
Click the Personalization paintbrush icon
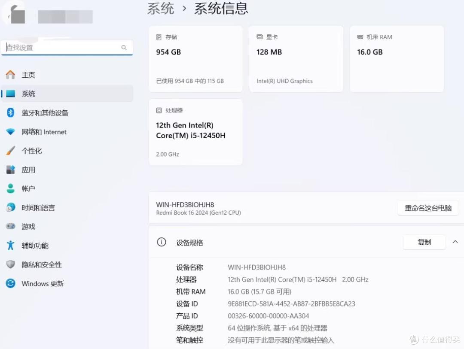click(x=10, y=151)
